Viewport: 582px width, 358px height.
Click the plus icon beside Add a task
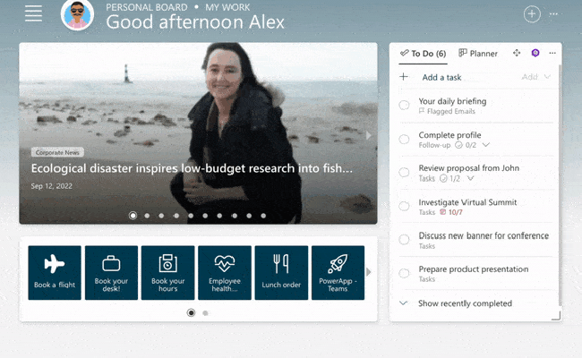(404, 77)
